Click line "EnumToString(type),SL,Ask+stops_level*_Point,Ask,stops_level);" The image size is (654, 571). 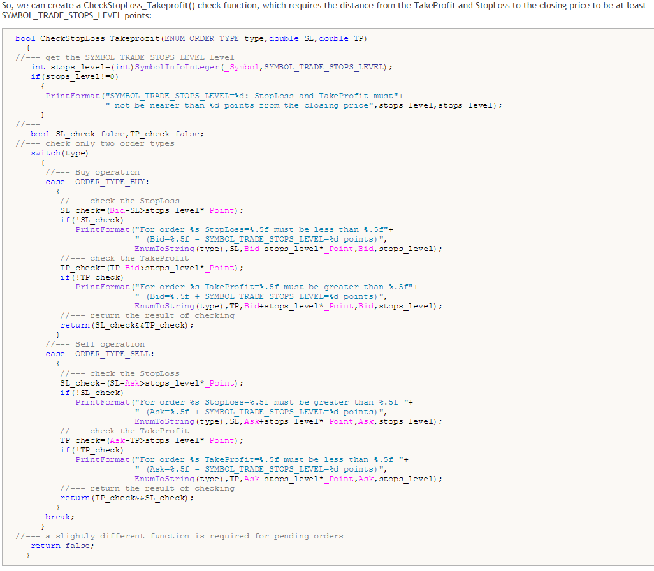point(288,422)
